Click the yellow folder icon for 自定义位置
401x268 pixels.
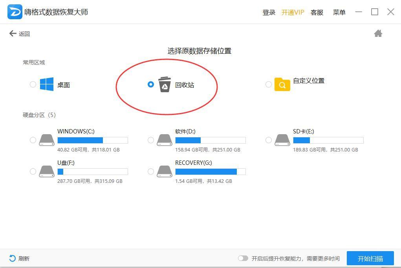click(x=283, y=84)
